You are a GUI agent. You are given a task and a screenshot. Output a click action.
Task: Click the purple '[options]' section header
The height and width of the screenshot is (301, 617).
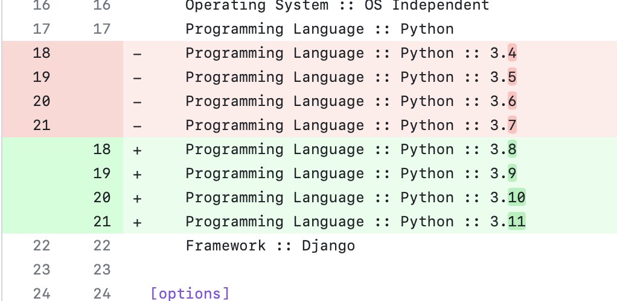point(190,294)
